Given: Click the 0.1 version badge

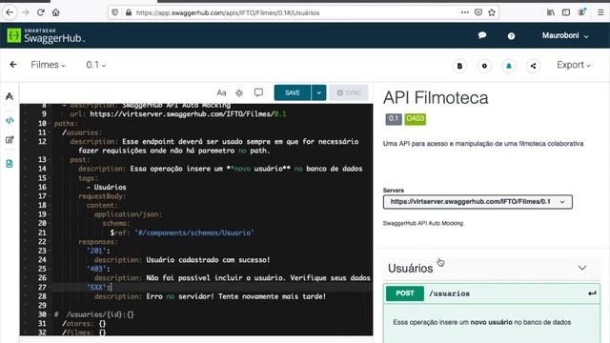Looking at the screenshot, I should 394,119.
